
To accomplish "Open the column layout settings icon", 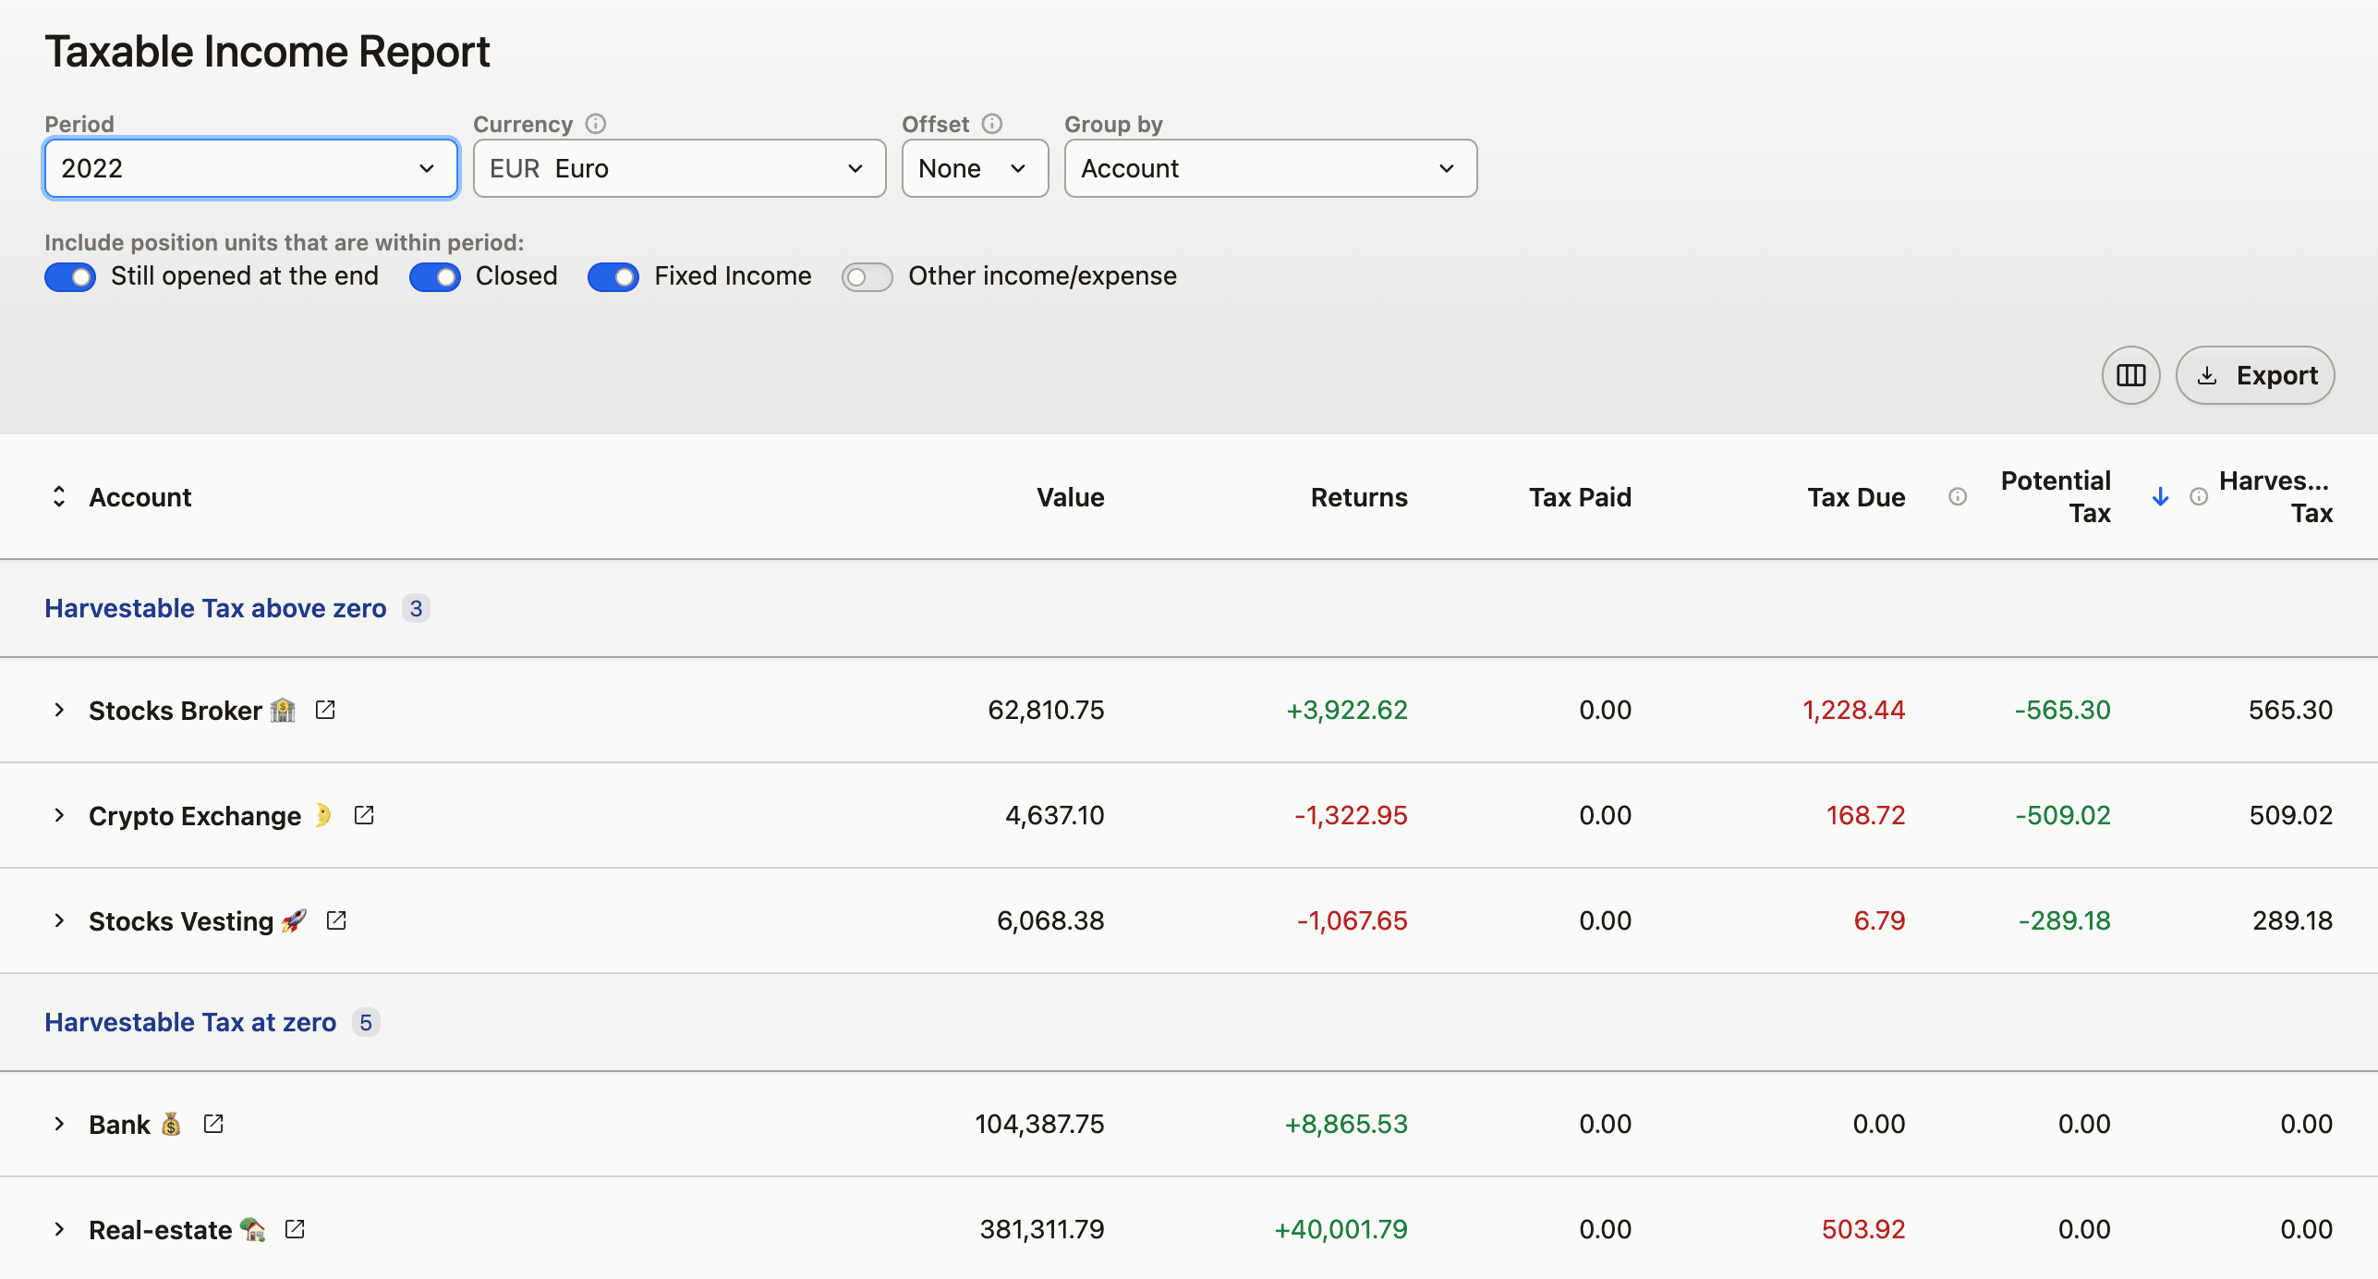I will pos(2129,375).
